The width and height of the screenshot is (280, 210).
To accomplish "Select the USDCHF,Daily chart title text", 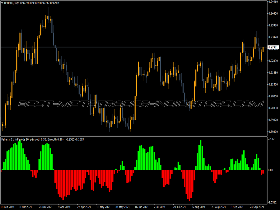I will [x=11, y=3].
